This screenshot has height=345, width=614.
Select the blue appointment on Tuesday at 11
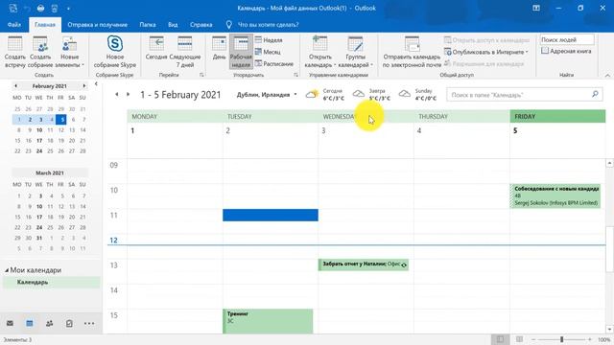point(271,215)
